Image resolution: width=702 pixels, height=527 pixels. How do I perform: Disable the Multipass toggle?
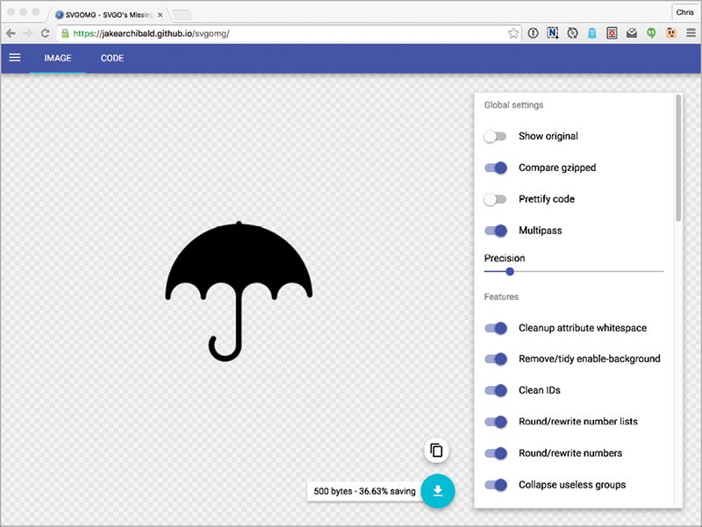pos(496,231)
